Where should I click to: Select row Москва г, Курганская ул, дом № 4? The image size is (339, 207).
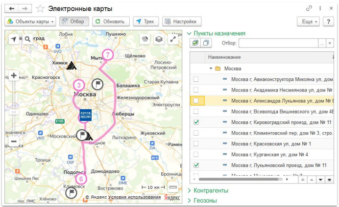click(262, 155)
